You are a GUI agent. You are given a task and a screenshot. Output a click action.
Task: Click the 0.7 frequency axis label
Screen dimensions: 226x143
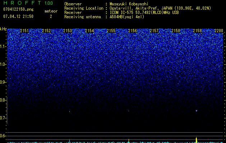3,118
